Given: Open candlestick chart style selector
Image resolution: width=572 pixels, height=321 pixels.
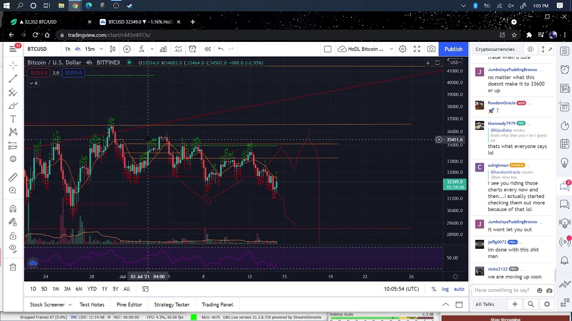Looking at the screenshot, I should 113,49.
